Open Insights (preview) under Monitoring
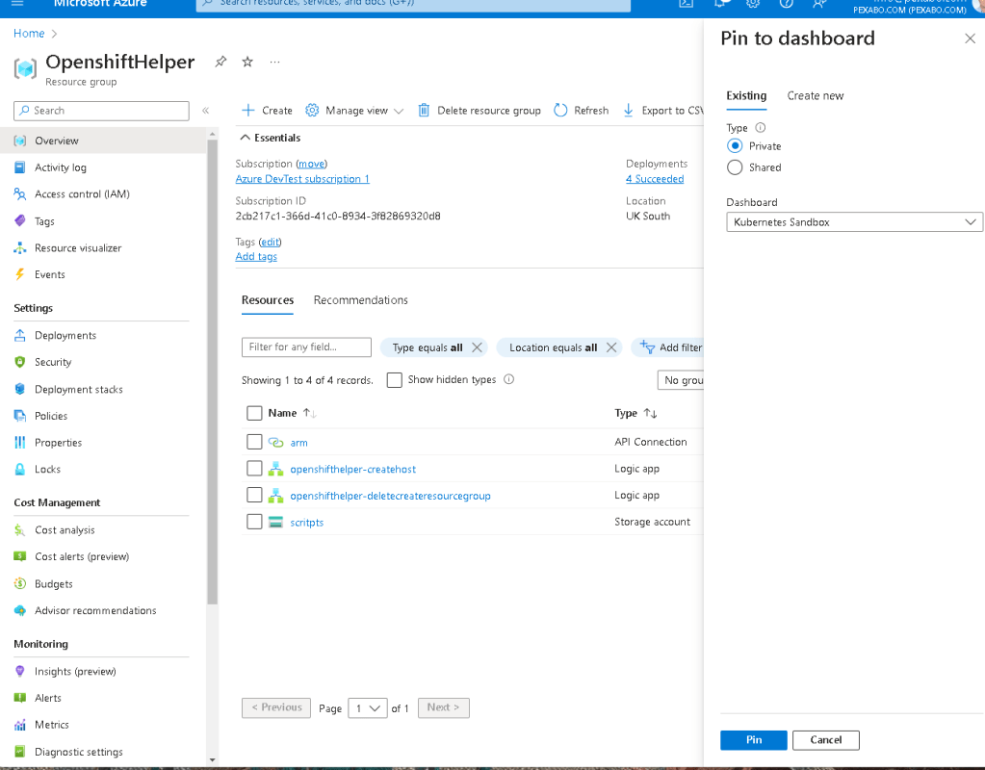 point(75,672)
